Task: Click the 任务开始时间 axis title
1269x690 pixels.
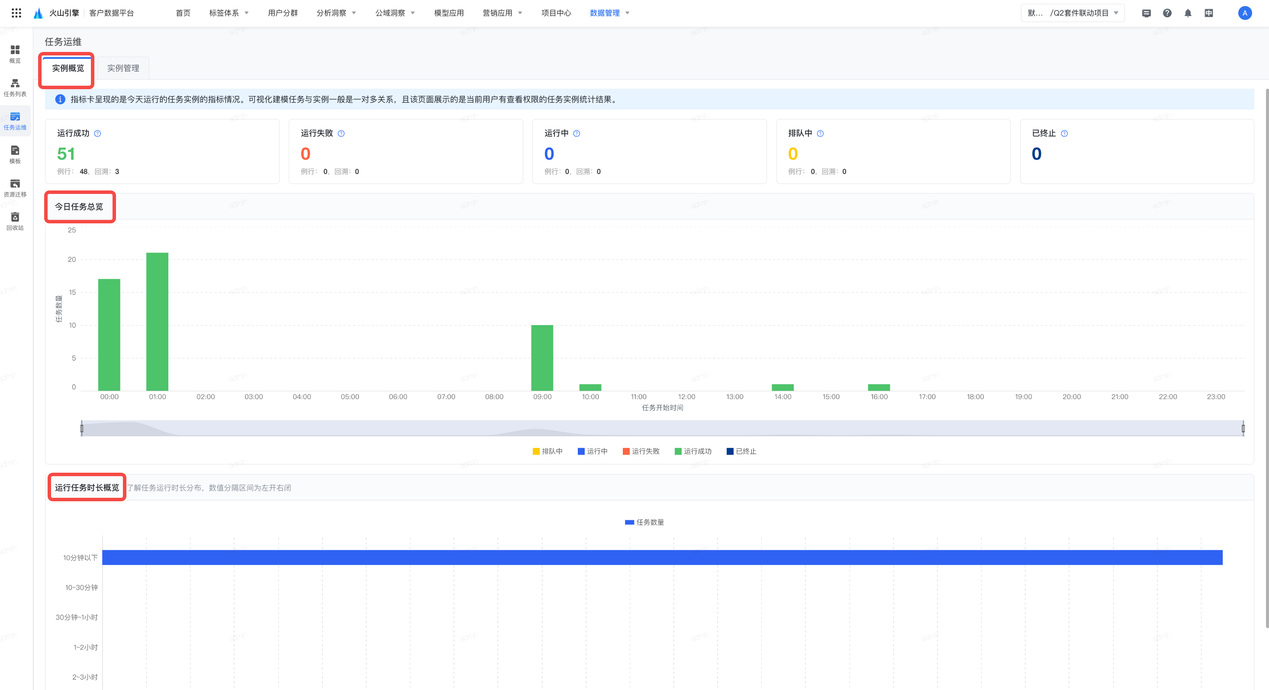Action: coord(662,408)
